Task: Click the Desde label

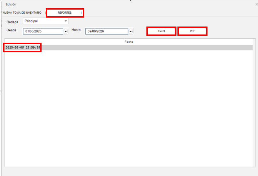Action: click(11, 30)
